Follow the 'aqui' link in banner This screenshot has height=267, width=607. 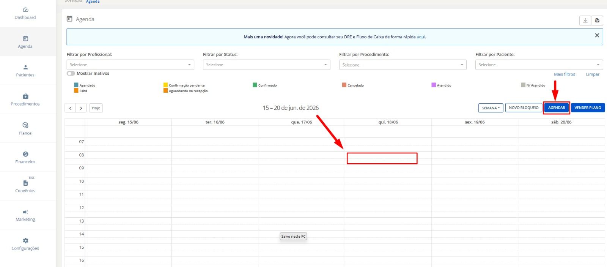click(x=421, y=37)
